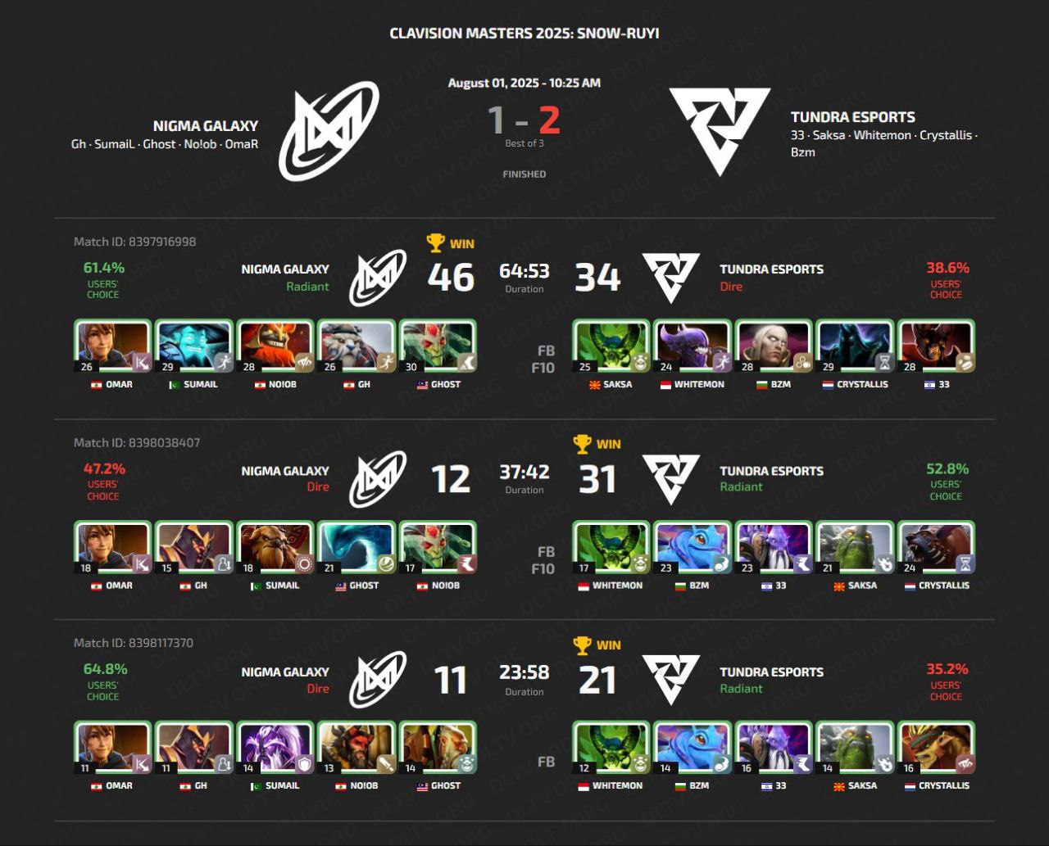
Task: Click the Tundra Esports logo in the header
Action: coord(720,131)
